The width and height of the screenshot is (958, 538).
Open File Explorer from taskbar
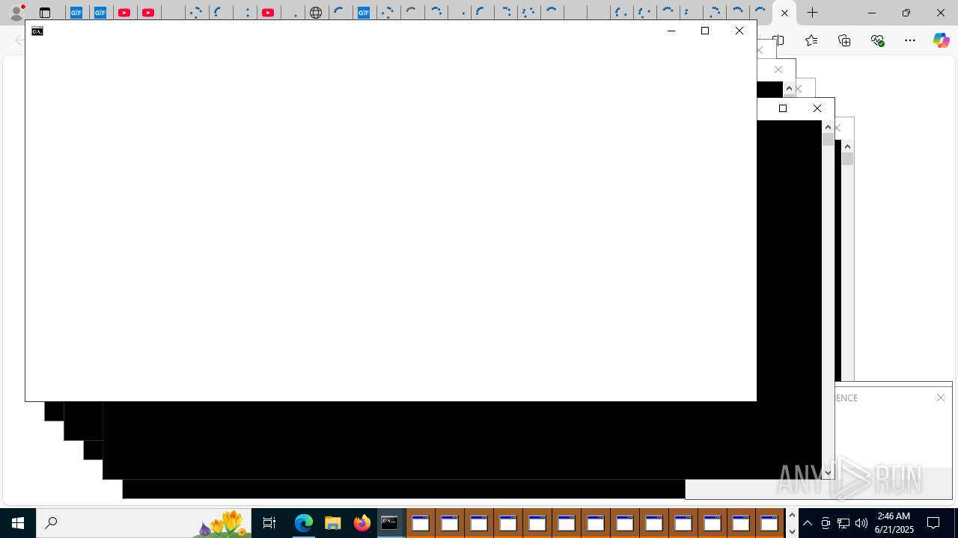(332, 523)
